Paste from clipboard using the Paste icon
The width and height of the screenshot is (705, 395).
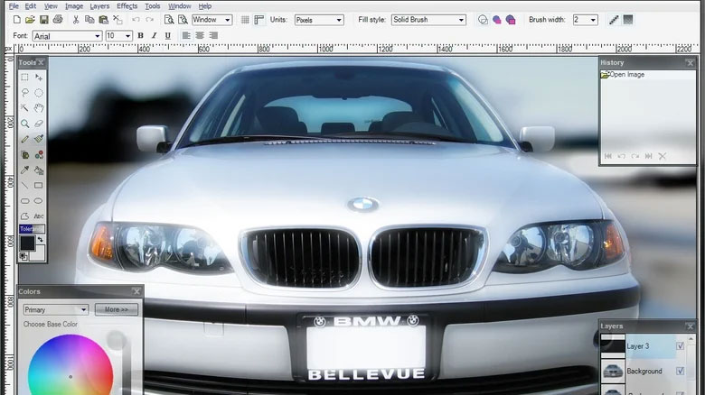point(103,20)
